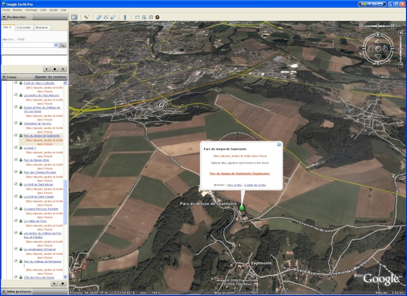Click the zoom out minus button
The height and width of the screenshot is (296, 407).
pyautogui.click(x=400, y=65)
